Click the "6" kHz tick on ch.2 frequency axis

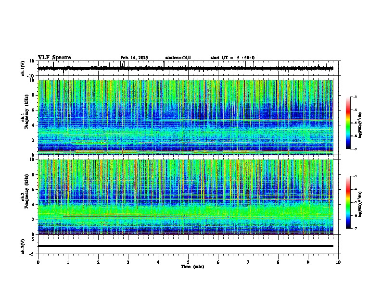click(x=34, y=190)
